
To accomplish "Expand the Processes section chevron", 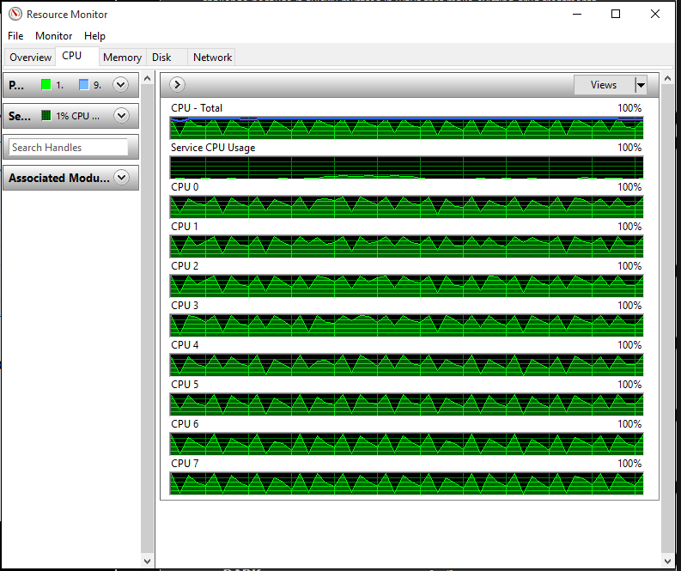I will pos(120,85).
